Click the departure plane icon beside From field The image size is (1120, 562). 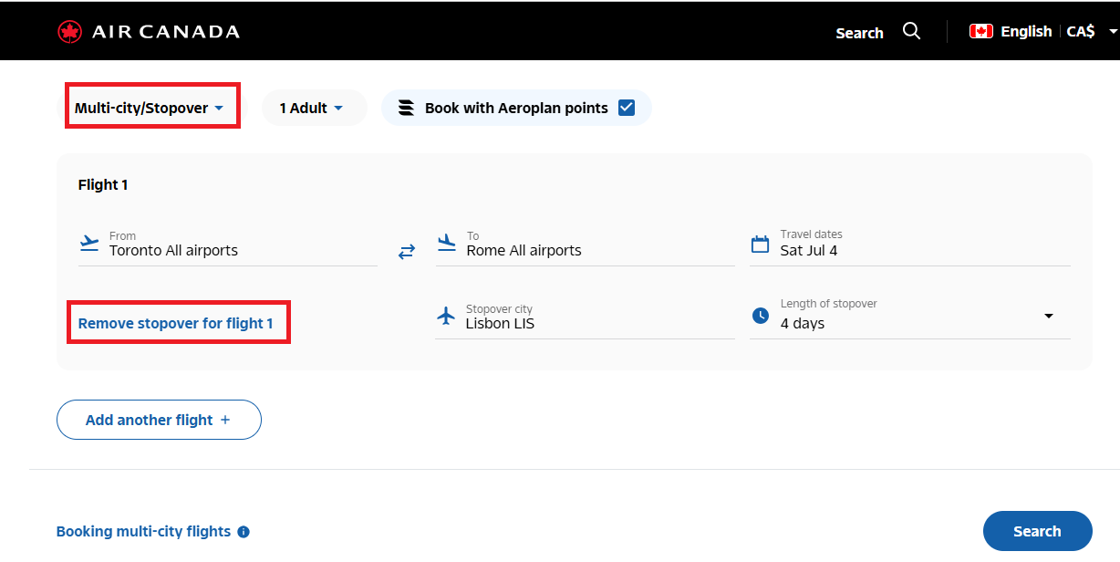pos(88,243)
